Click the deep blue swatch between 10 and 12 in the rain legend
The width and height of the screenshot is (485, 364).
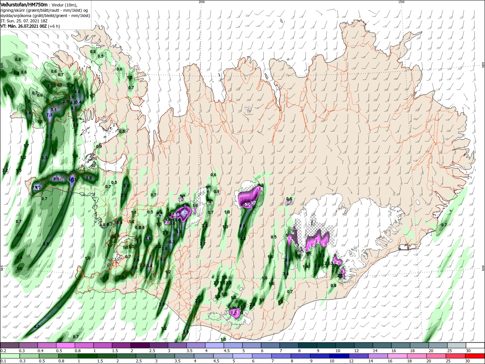tap(339, 356)
